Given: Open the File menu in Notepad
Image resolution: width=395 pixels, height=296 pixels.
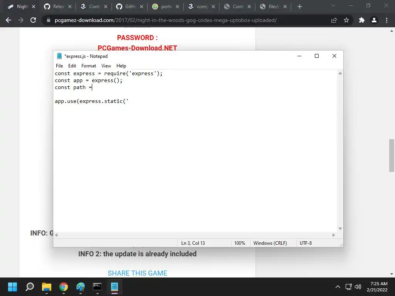Looking at the screenshot, I should [59, 66].
